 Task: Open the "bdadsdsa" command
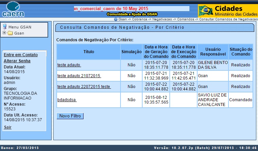coord(67,100)
